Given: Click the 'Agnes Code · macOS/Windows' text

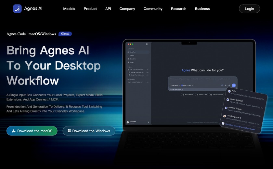Looking at the screenshot, I should pyautogui.click(x=31, y=34).
